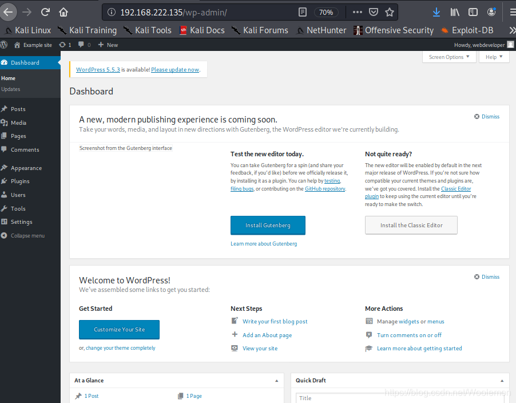Open the library books icon

(x=454, y=13)
